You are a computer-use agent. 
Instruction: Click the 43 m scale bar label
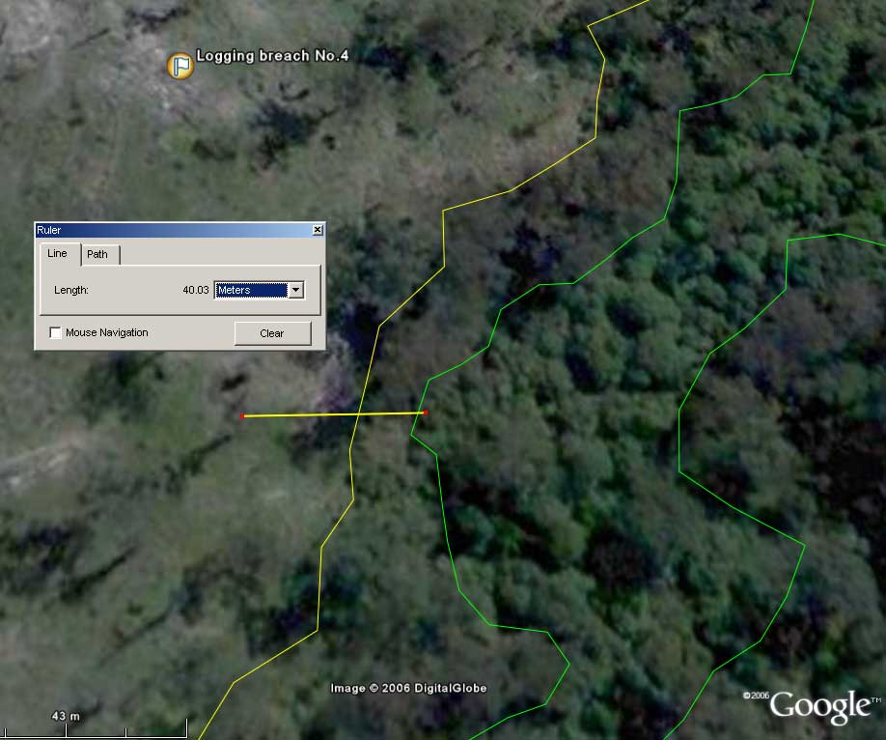(x=66, y=716)
